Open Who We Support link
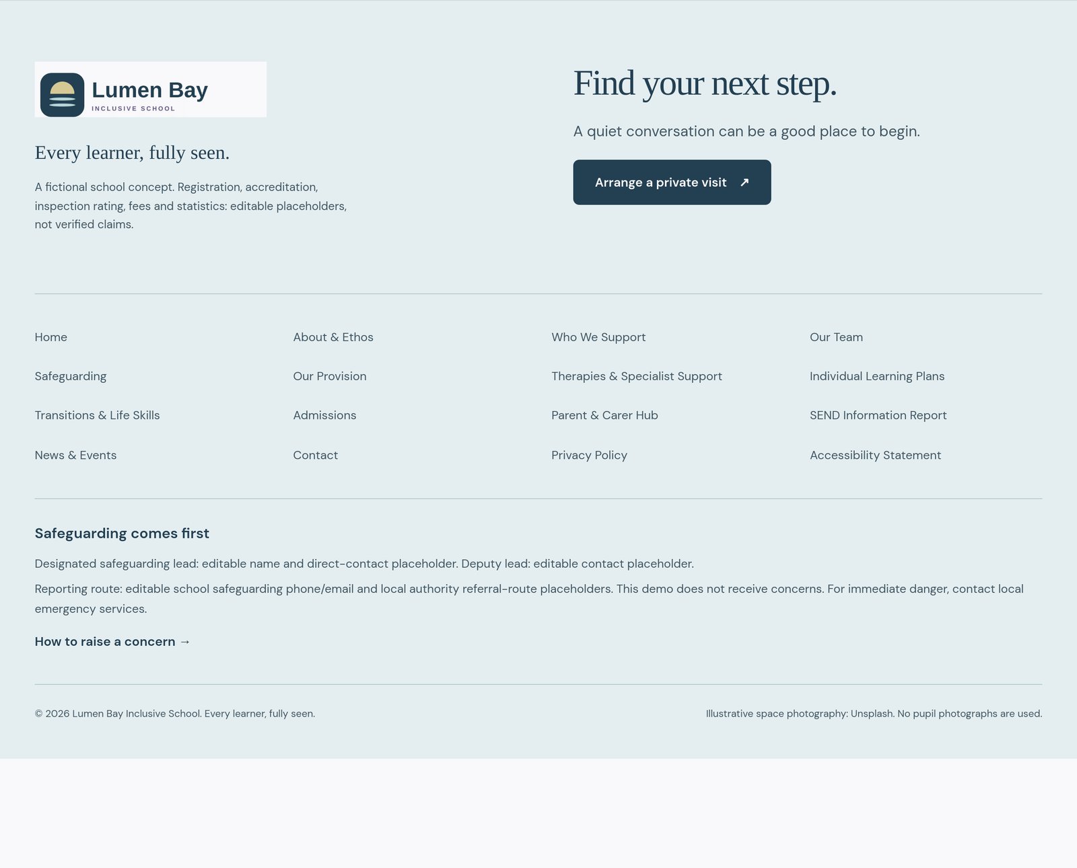The image size is (1077, 868). (598, 337)
